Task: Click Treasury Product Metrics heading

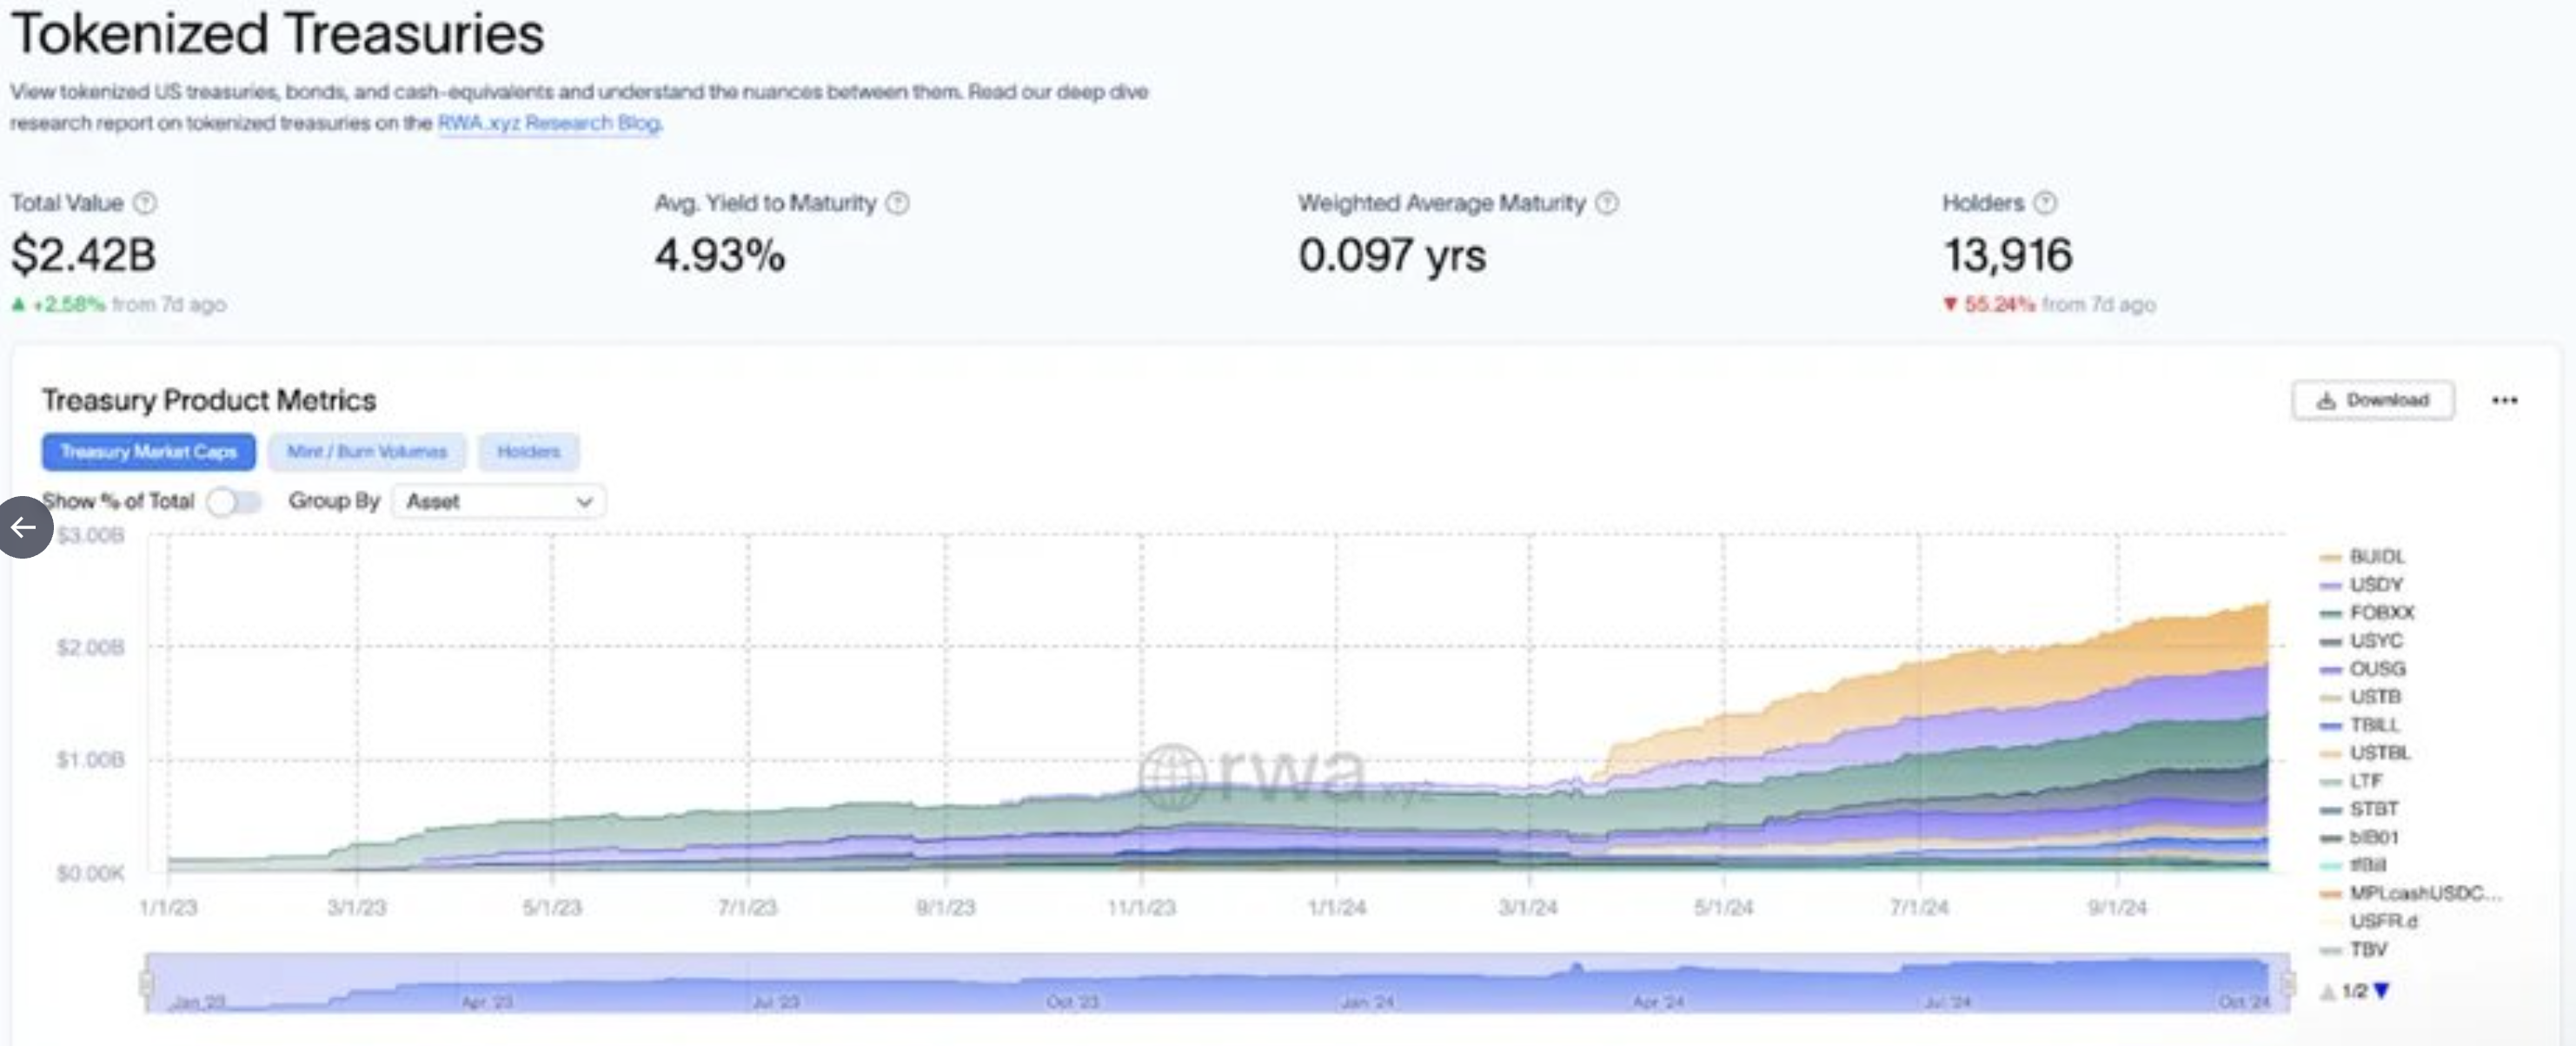Action: pos(209,400)
